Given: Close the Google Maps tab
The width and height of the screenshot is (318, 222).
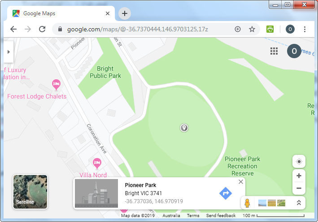Looking at the screenshot, I should click(108, 13).
